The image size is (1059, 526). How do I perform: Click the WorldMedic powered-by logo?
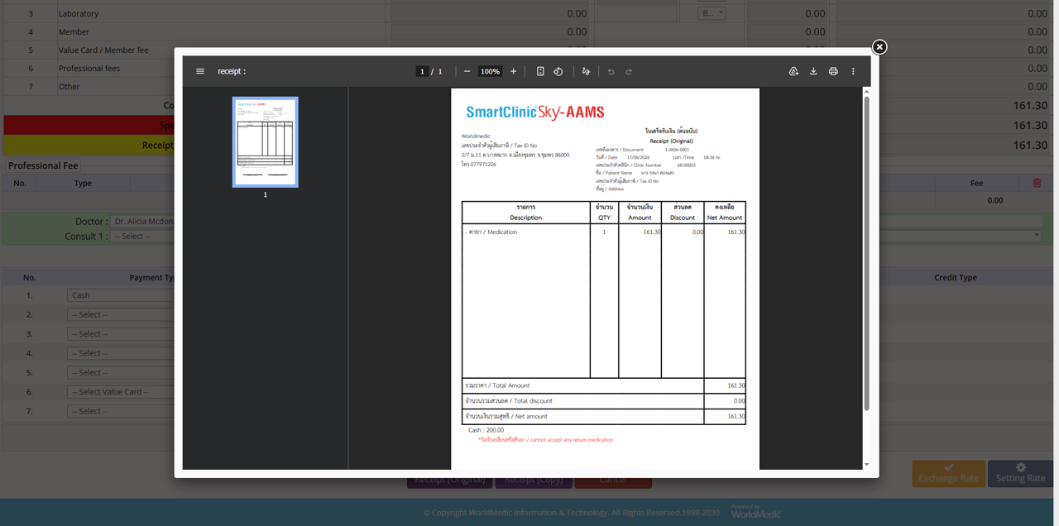pos(755,512)
